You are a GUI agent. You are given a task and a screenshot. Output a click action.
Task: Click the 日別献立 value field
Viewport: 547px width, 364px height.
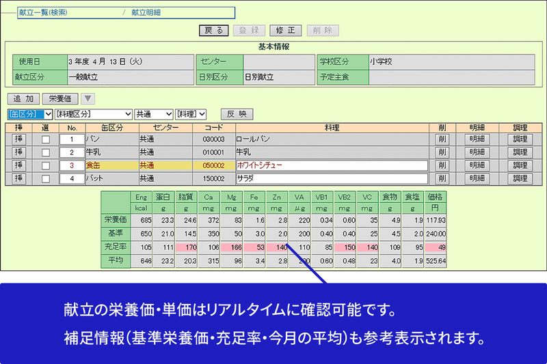tap(278, 77)
